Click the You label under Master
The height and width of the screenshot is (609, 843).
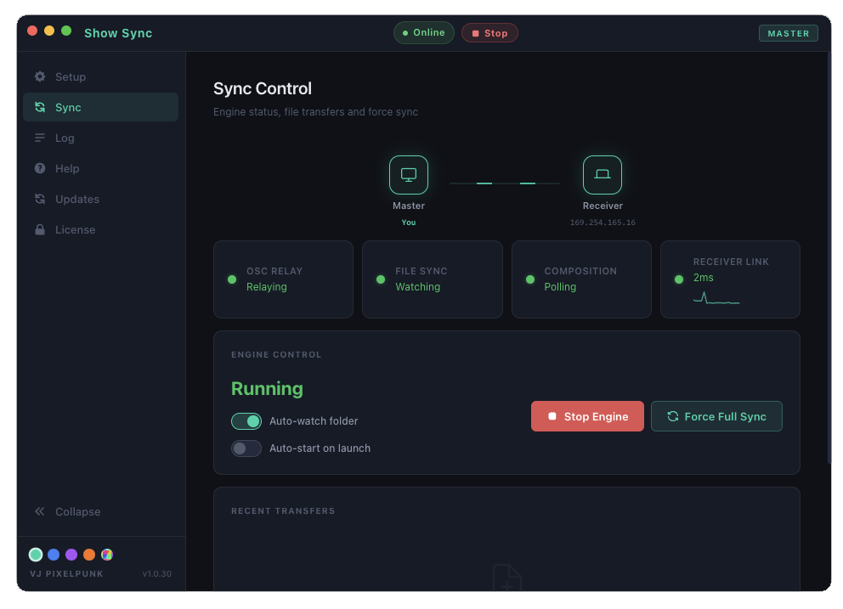409,223
